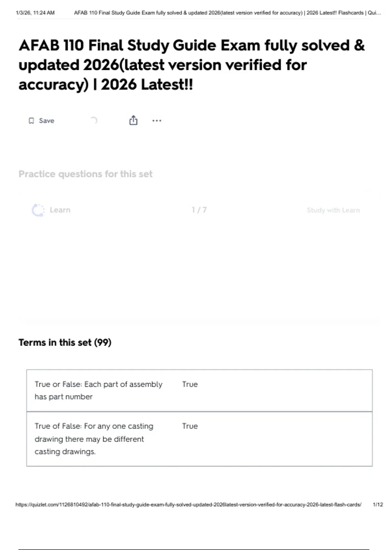Select the "Learn" text label
The height and width of the screenshot is (550, 388).
click(x=60, y=210)
